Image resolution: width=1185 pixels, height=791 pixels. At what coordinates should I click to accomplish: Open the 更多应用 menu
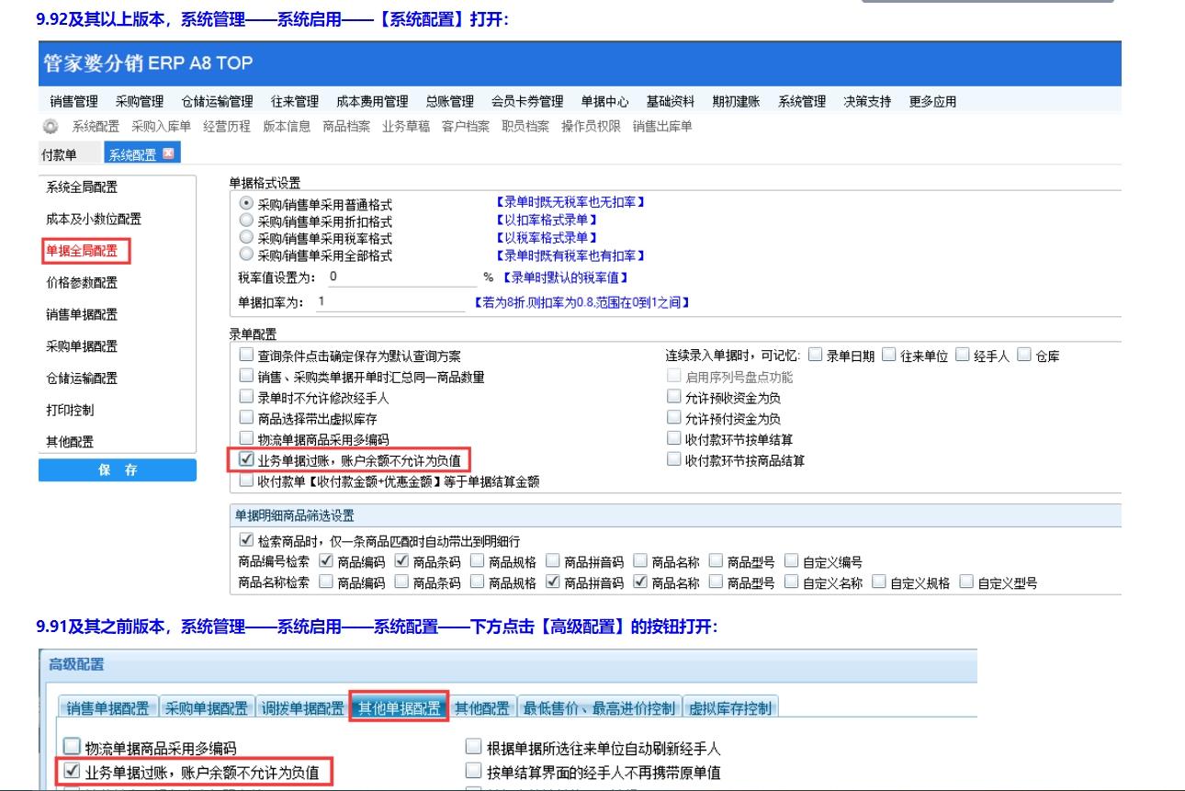point(933,102)
